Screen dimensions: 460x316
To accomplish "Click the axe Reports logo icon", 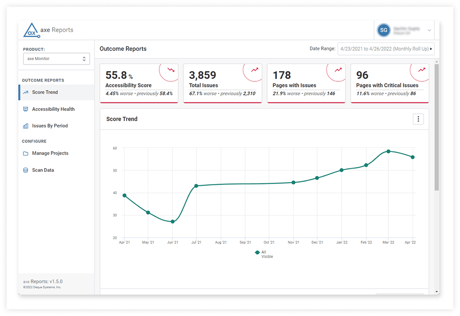I will click(31, 30).
